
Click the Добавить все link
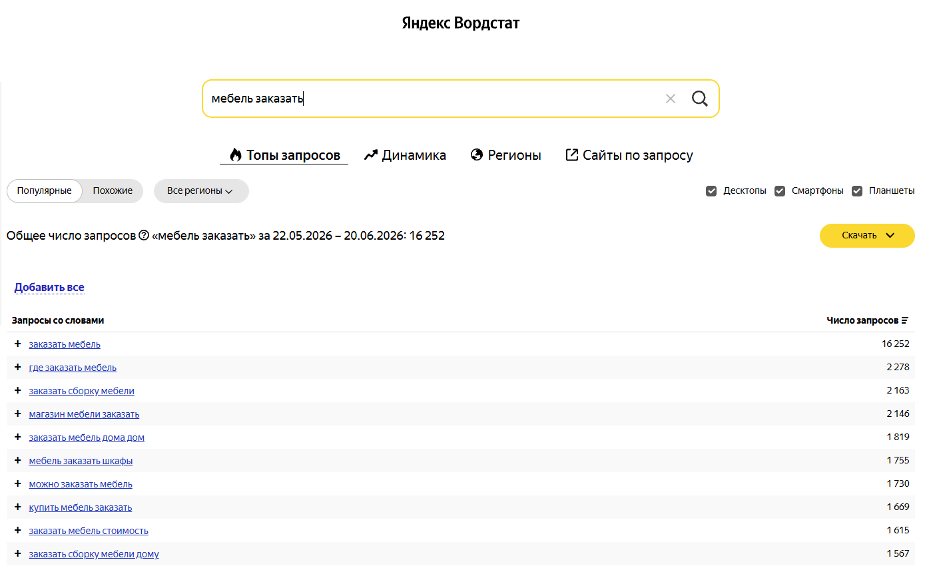(x=49, y=288)
